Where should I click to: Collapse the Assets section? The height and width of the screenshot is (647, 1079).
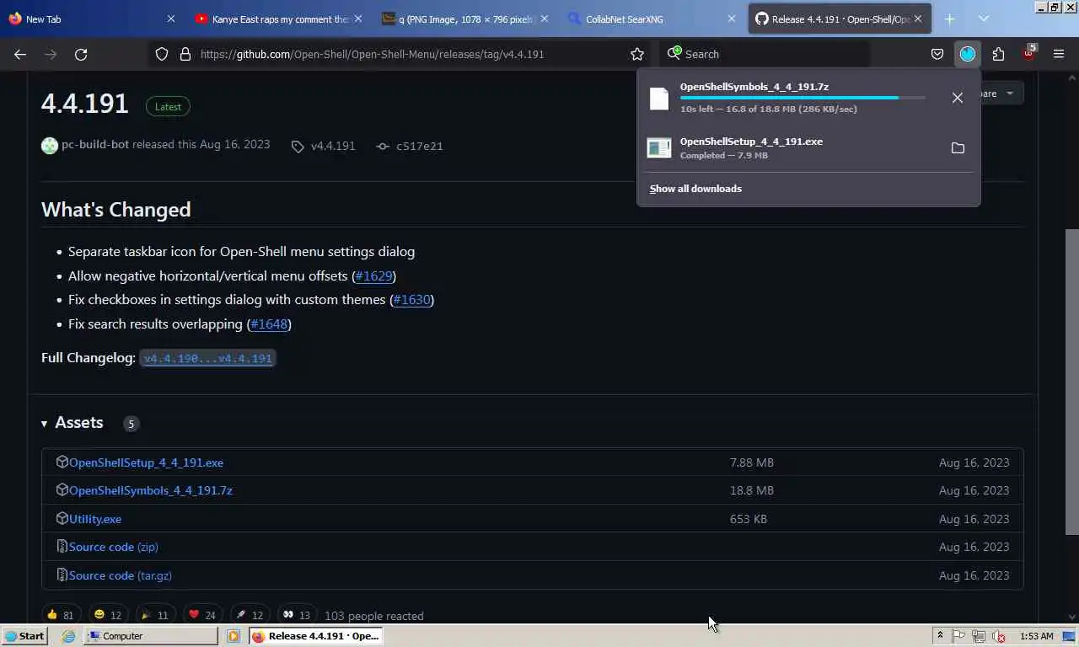pos(72,423)
